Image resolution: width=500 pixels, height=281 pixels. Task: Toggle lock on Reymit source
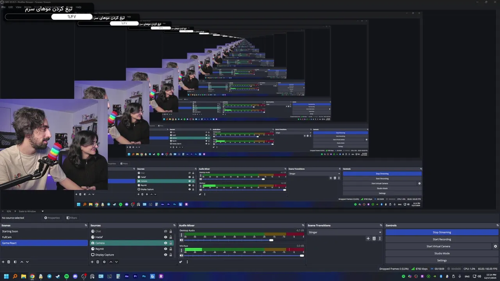[x=171, y=249]
